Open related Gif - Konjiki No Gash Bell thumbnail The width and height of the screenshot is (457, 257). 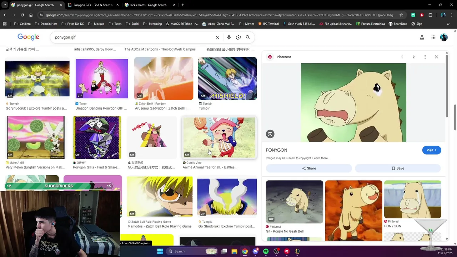click(295, 202)
